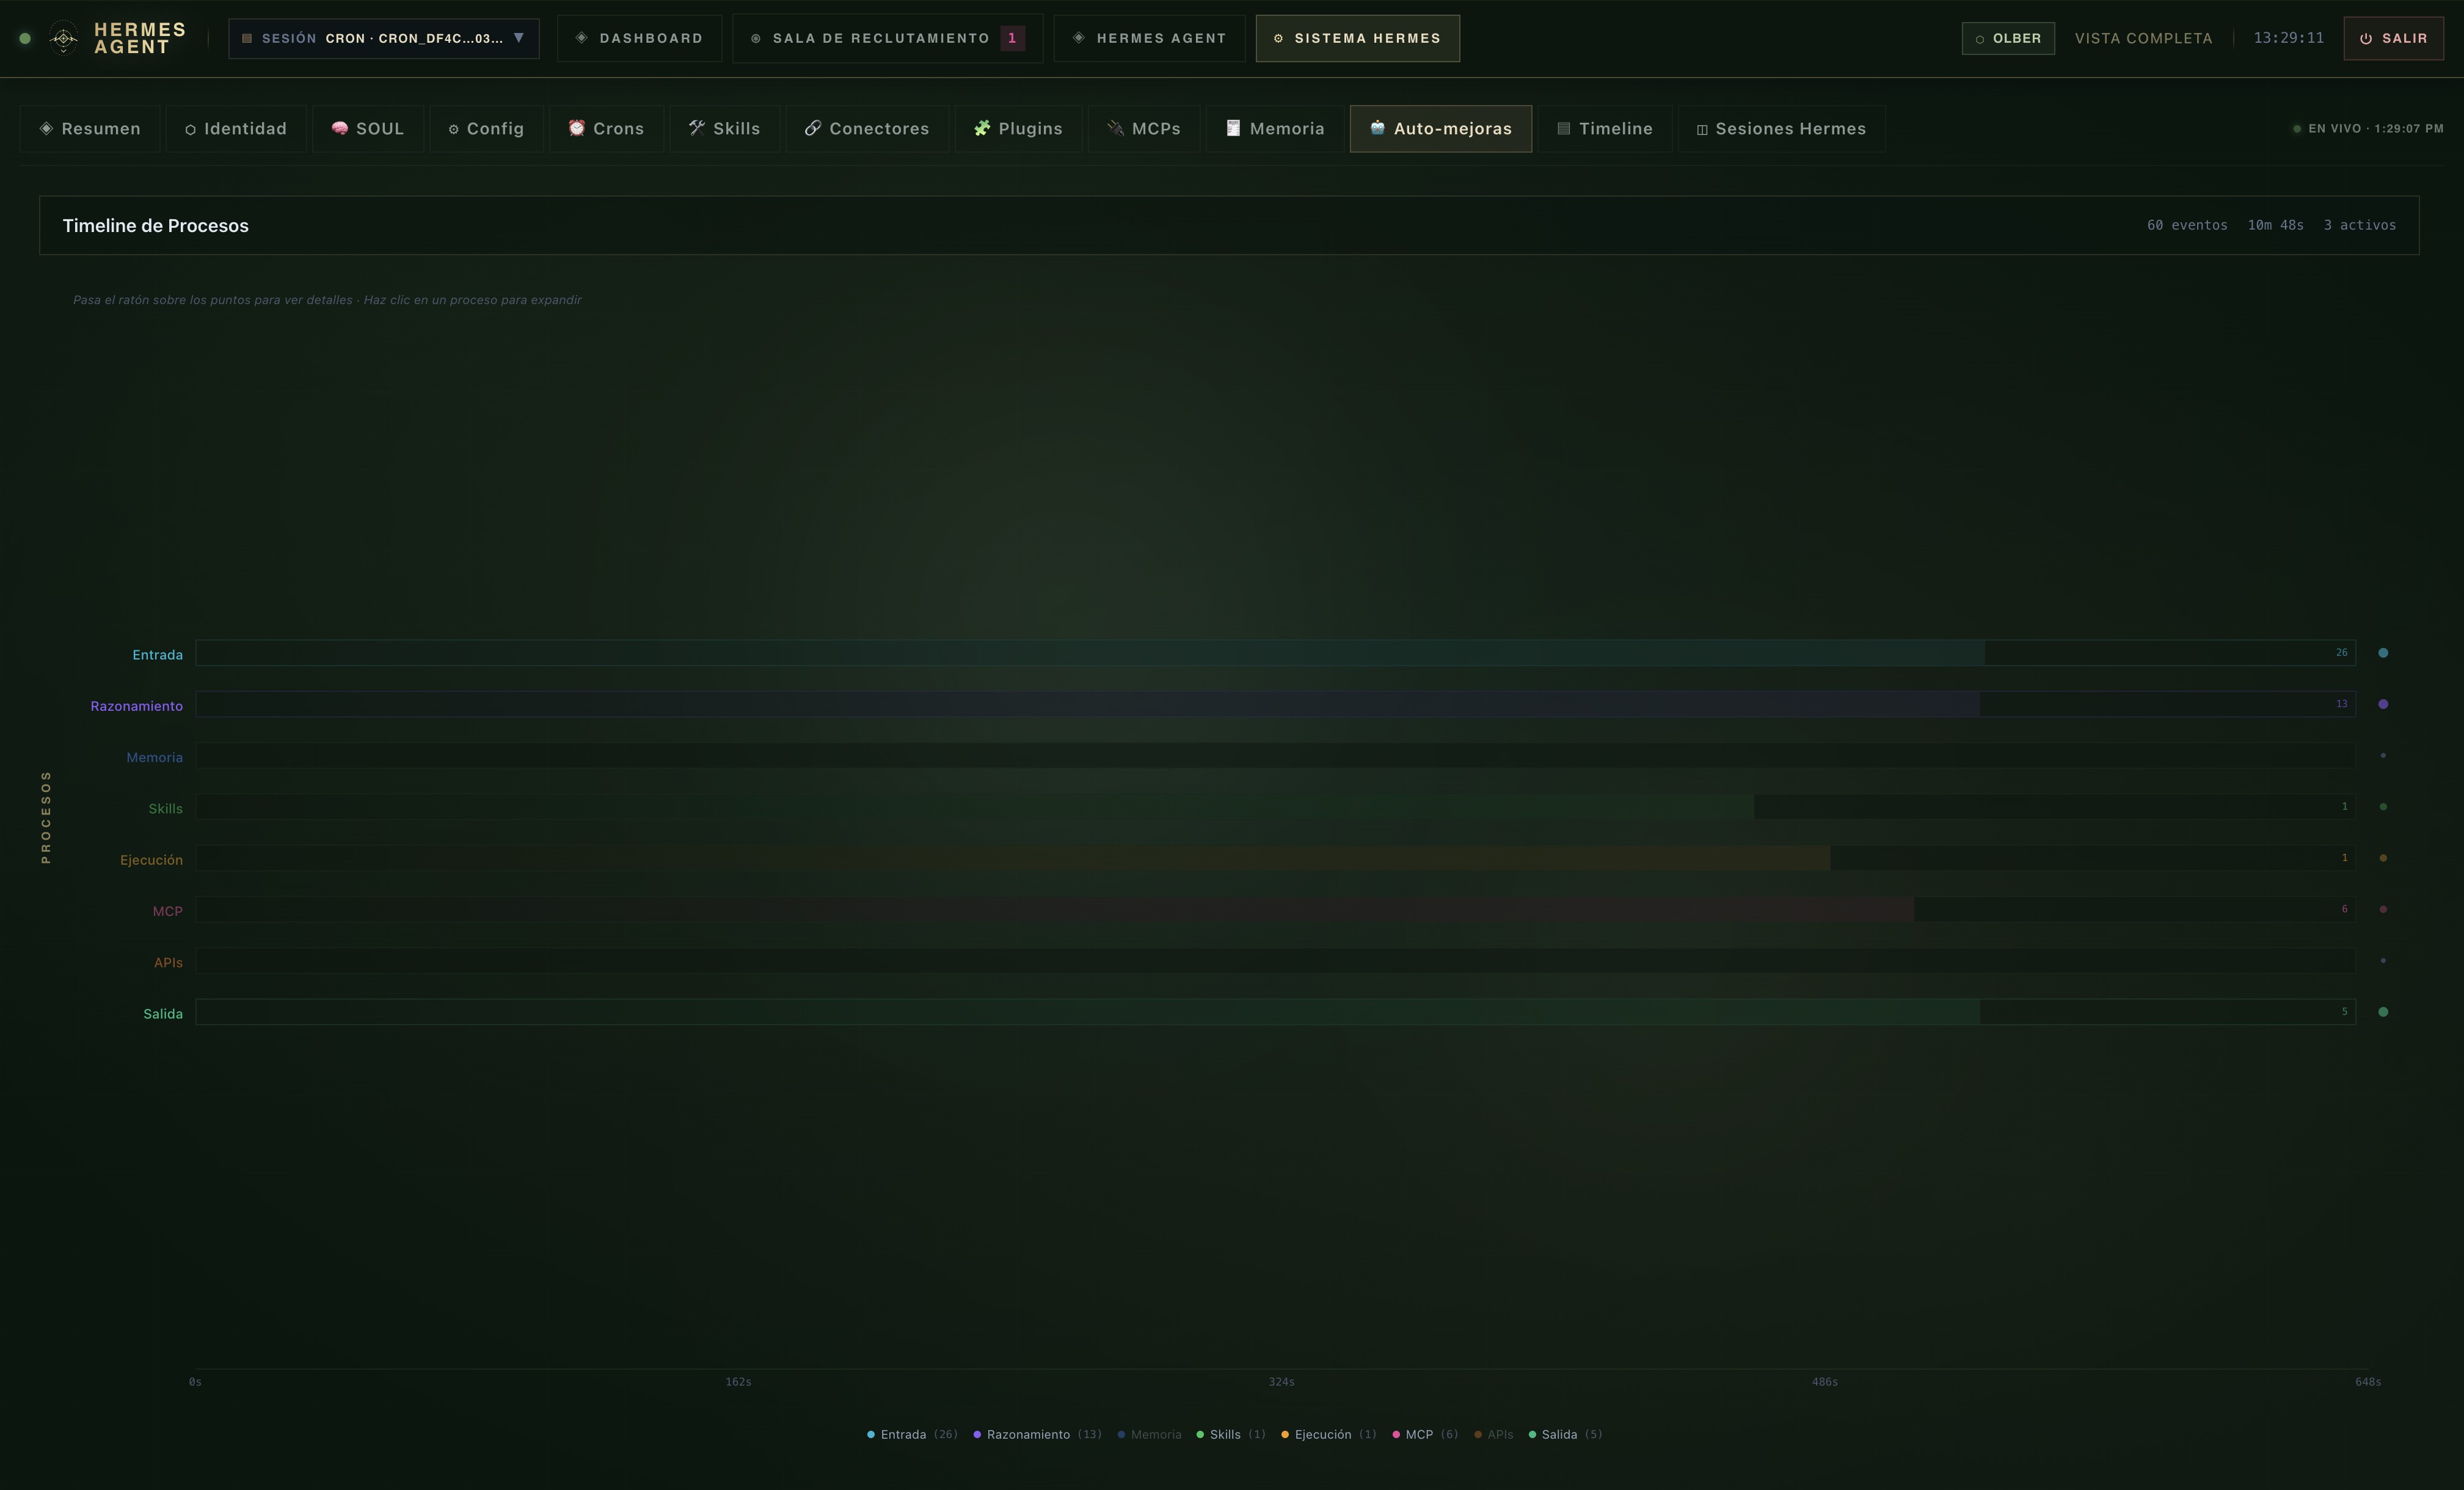Image resolution: width=2464 pixels, height=1490 pixels.
Task: Open the Identidad section
Action: click(236, 129)
